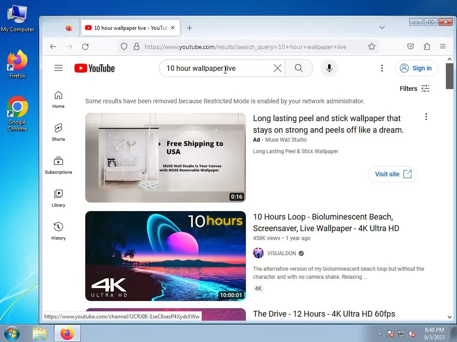Show hidden system tray icons
Image resolution: width=457 pixels, height=342 pixels.
click(379, 334)
